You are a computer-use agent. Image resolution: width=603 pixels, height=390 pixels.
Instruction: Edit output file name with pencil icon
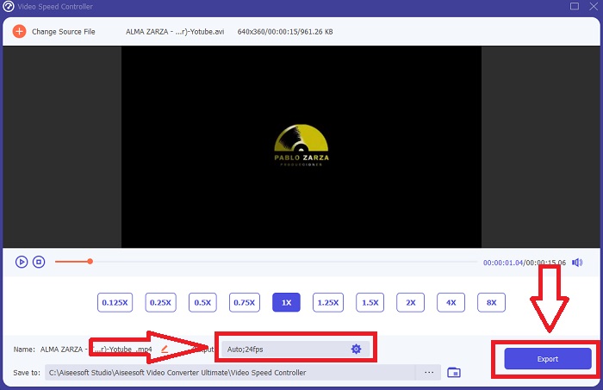tap(165, 349)
